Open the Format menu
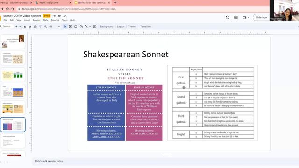This screenshot has width=299, height=168. coord(36,20)
